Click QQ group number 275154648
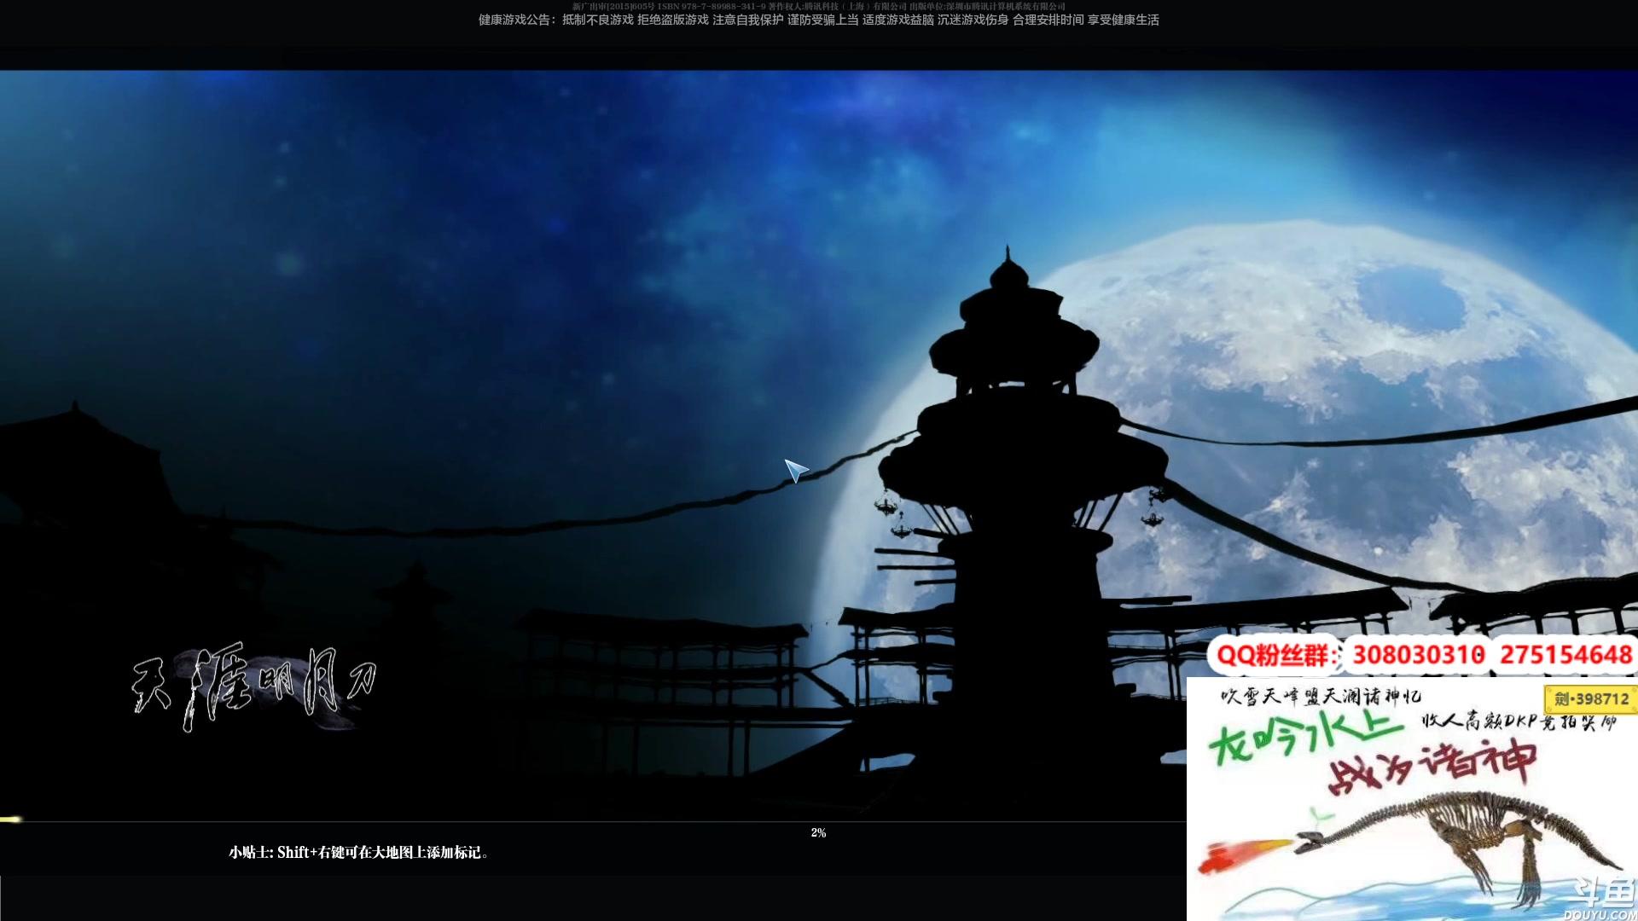This screenshot has width=1638, height=921. coord(1565,655)
